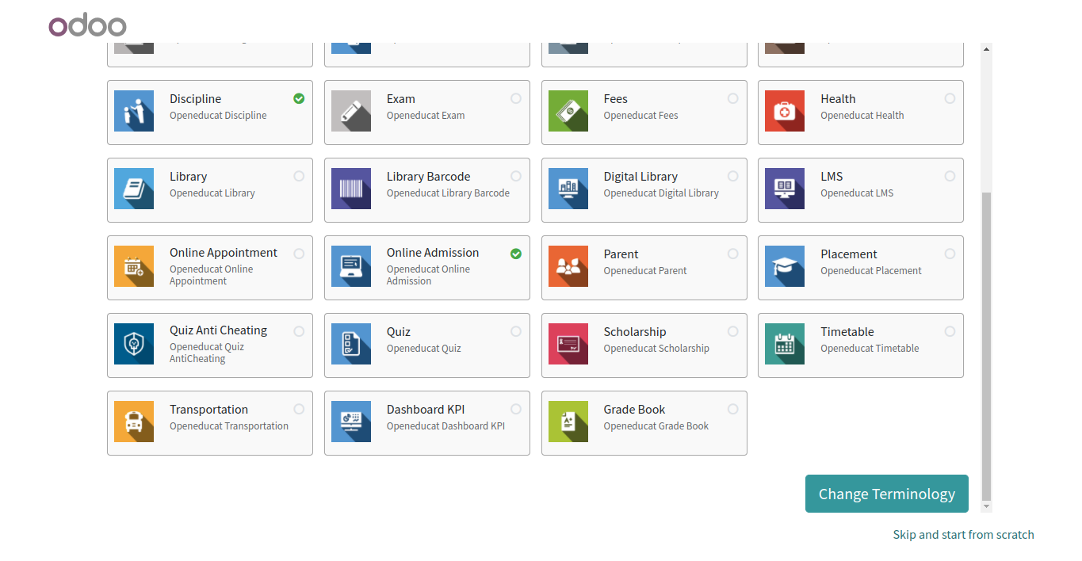1082x561 pixels.
Task: Click the Exam pencil icon
Action: pyautogui.click(x=351, y=111)
